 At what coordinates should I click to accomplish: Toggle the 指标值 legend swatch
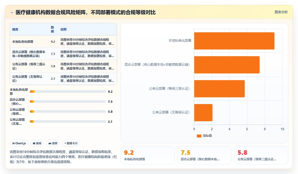click(199, 136)
